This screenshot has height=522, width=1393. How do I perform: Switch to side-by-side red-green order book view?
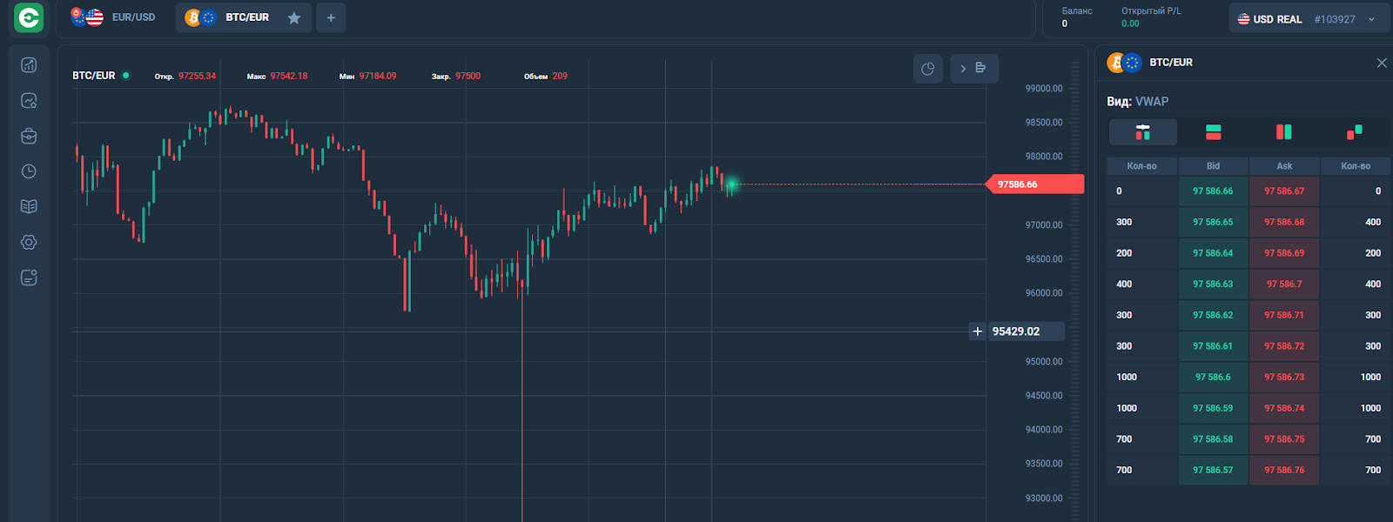click(x=1283, y=132)
